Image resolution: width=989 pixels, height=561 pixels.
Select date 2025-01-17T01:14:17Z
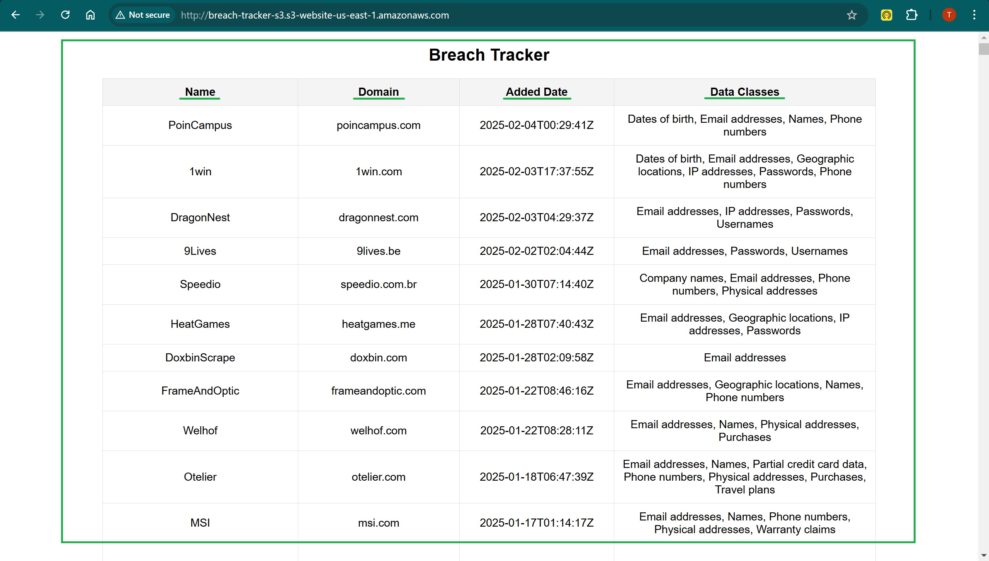[x=537, y=523]
